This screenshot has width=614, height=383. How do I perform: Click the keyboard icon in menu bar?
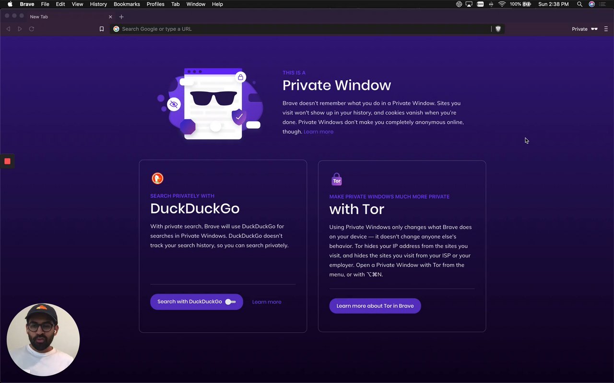coord(480,4)
